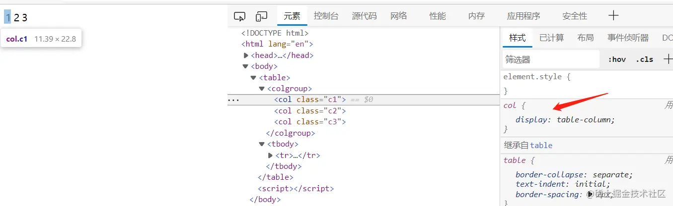Click new style rule plus icon

click(668, 59)
